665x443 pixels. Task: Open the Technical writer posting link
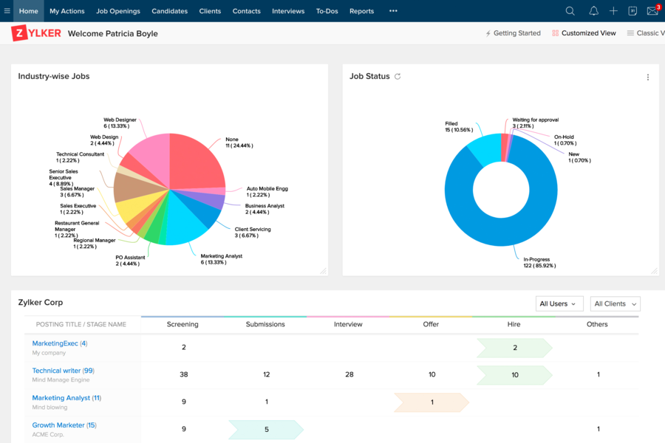click(58, 370)
